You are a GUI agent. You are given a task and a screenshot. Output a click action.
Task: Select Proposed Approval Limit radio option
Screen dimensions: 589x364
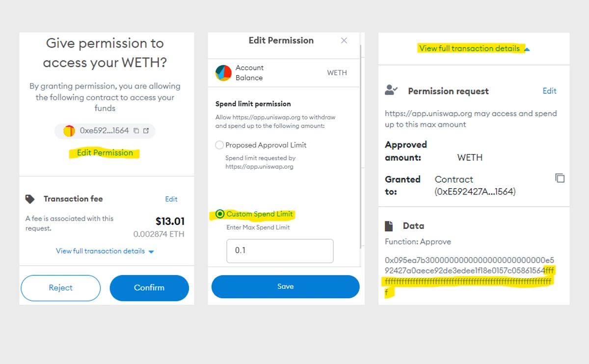click(220, 145)
